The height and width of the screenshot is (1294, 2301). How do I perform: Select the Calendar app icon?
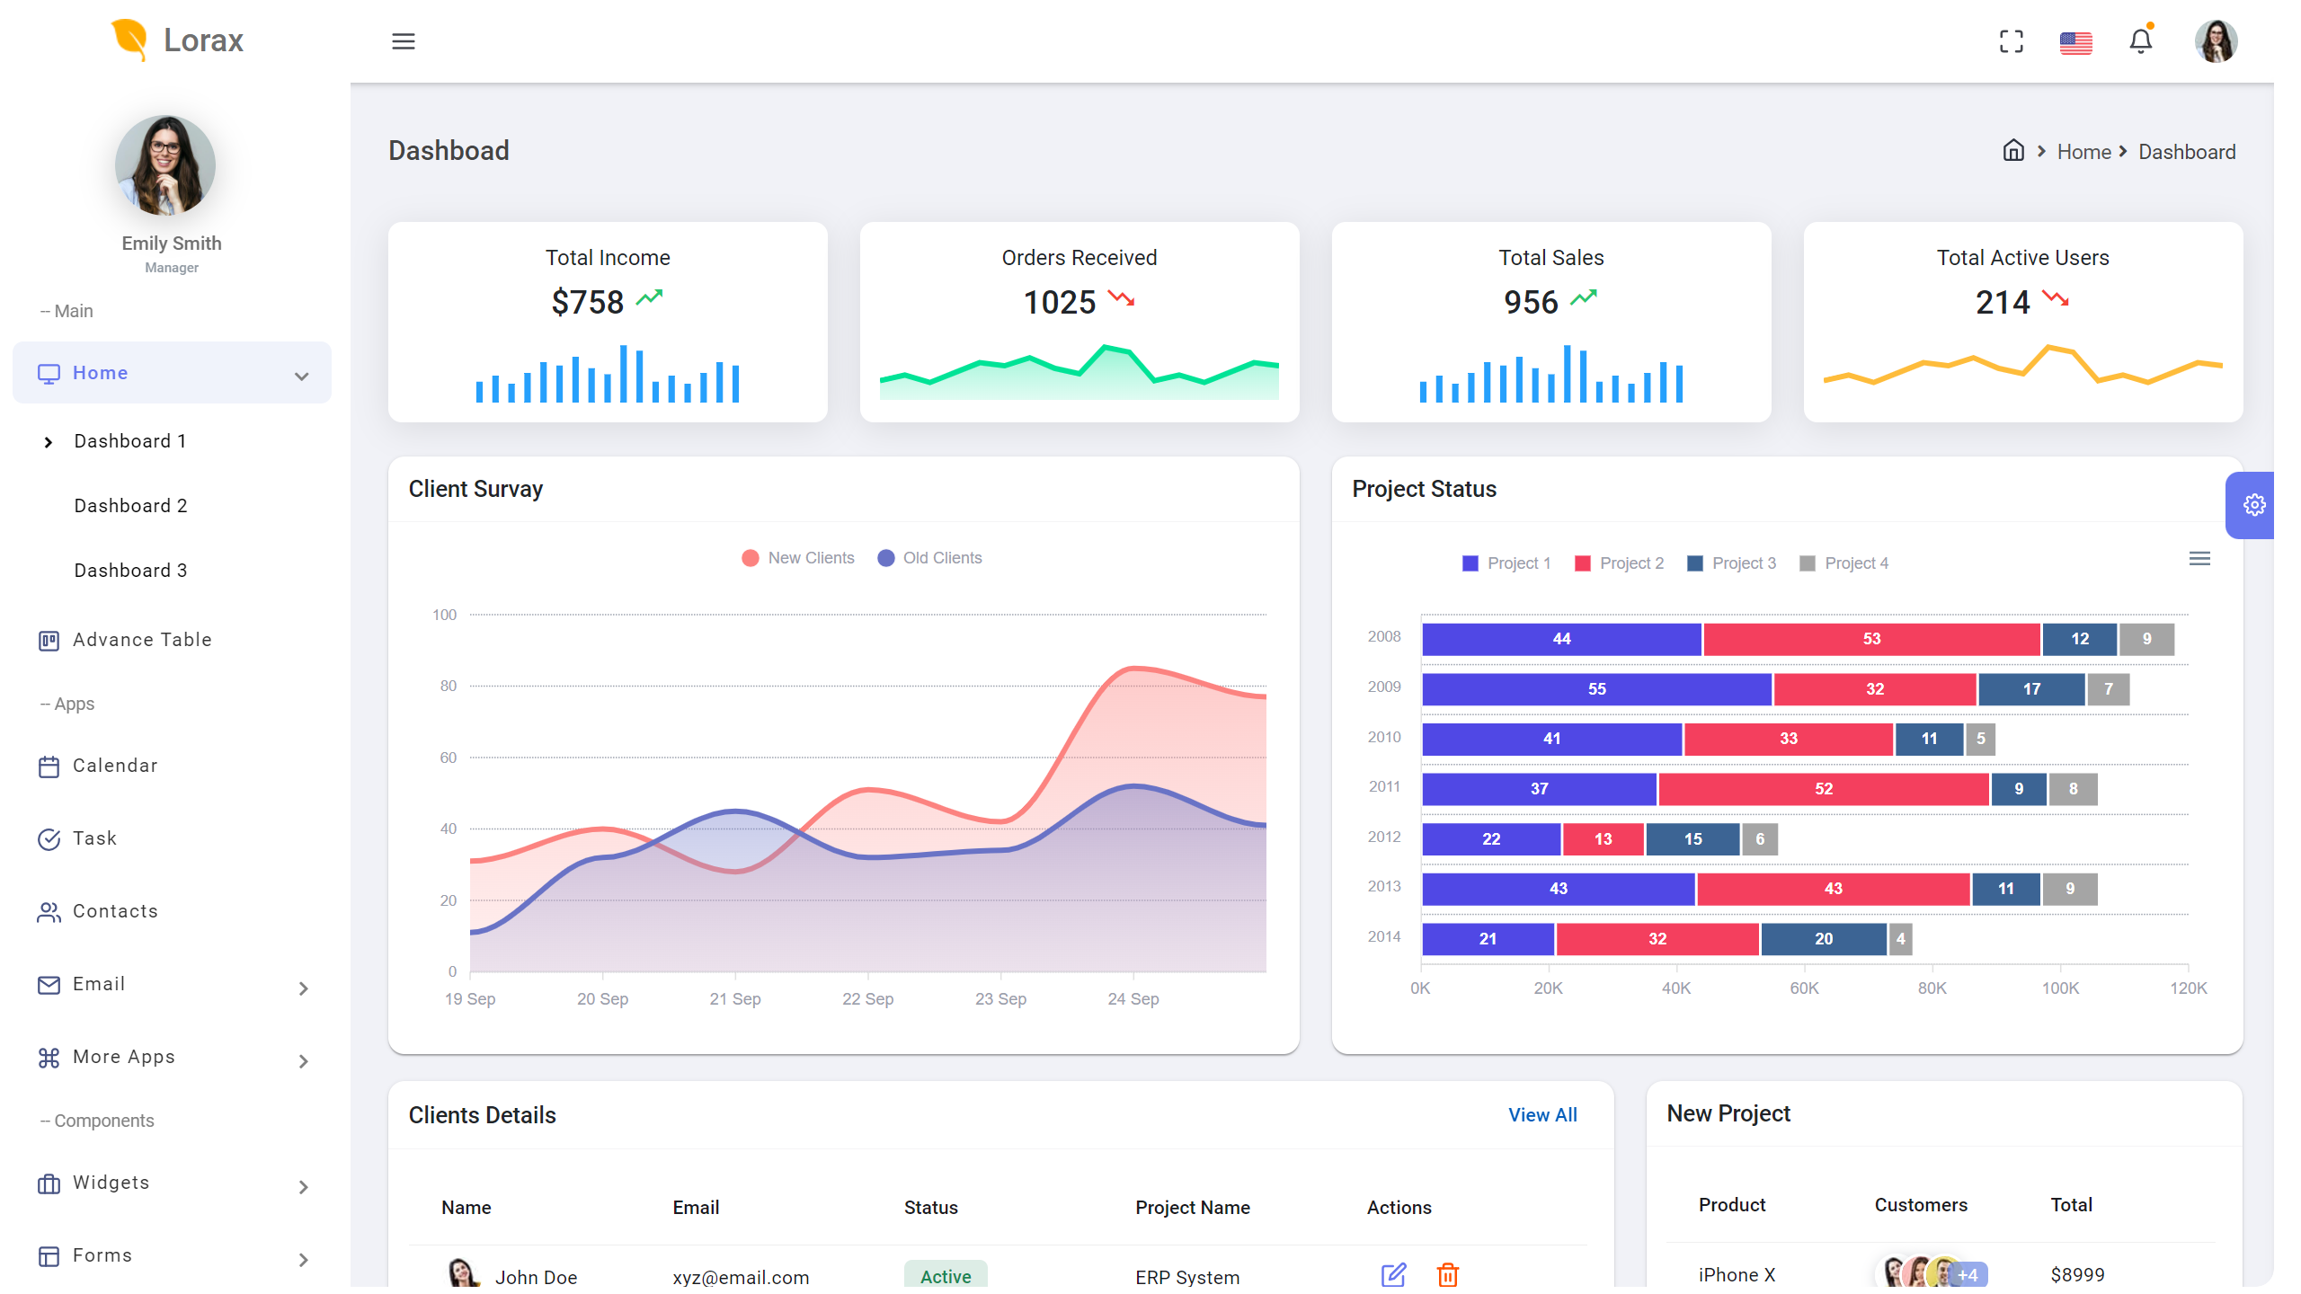[x=49, y=766]
